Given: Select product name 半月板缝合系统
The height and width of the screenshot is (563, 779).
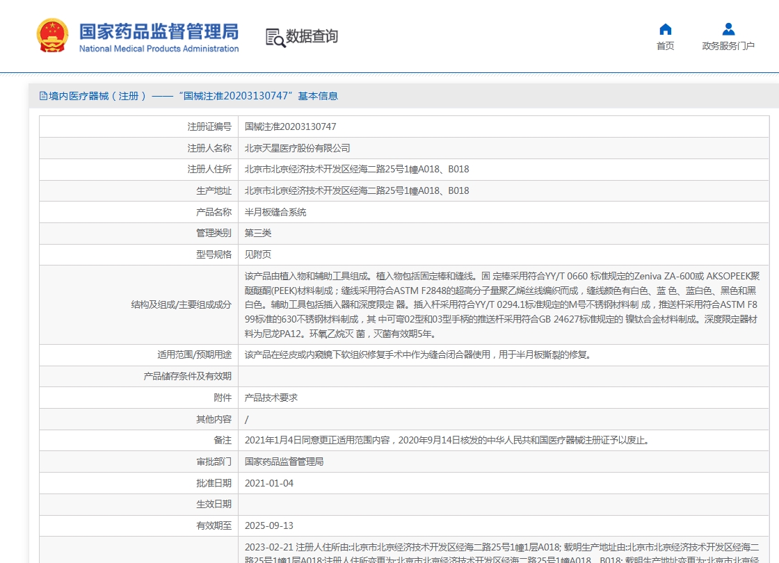Looking at the screenshot, I should tap(275, 213).
